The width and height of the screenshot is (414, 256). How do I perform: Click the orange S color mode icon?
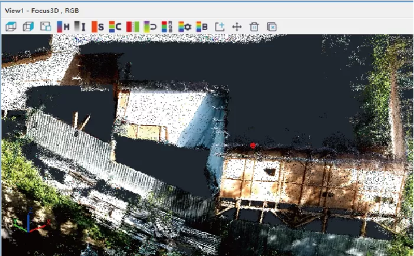click(97, 27)
